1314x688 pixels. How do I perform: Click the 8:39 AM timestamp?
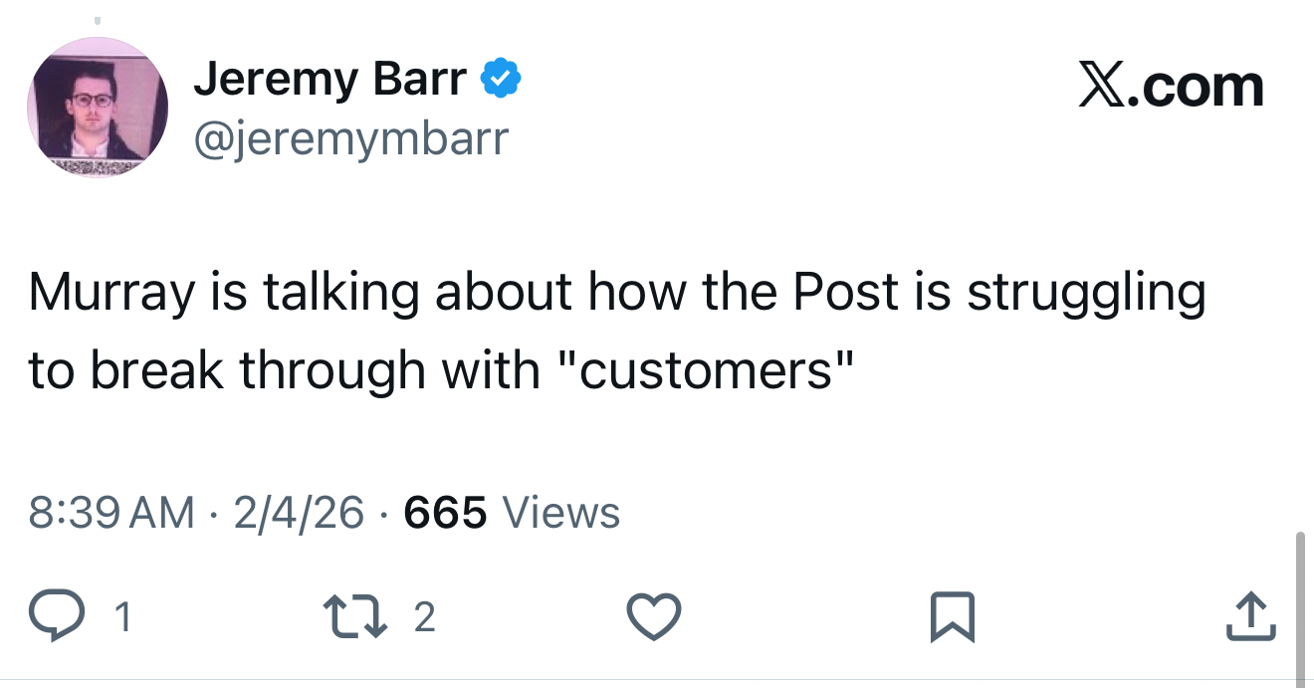pyautogui.click(x=111, y=513)
